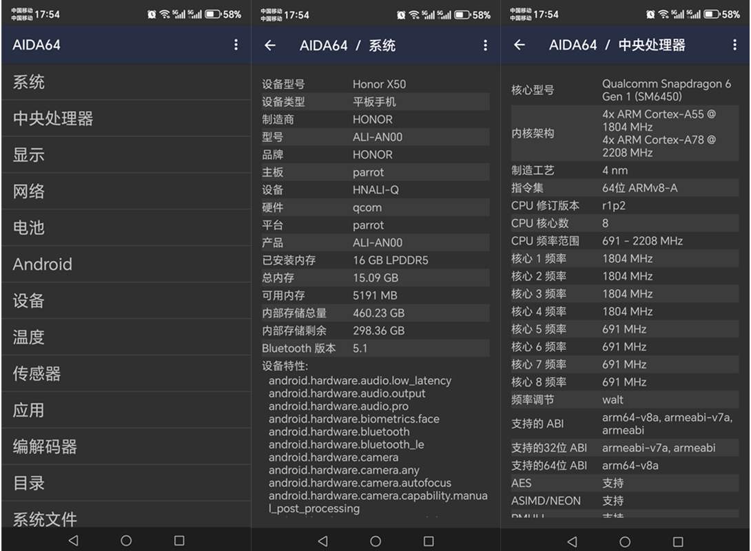Open the 显示 menu item
Screen dimensions: 751x551
click(126, 155)
